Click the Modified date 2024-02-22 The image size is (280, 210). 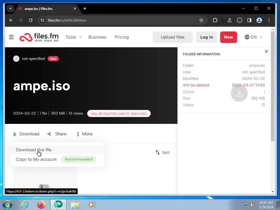(x=253, y=78)
